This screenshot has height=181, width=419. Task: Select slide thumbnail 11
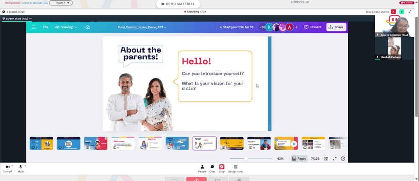[313, 143]
